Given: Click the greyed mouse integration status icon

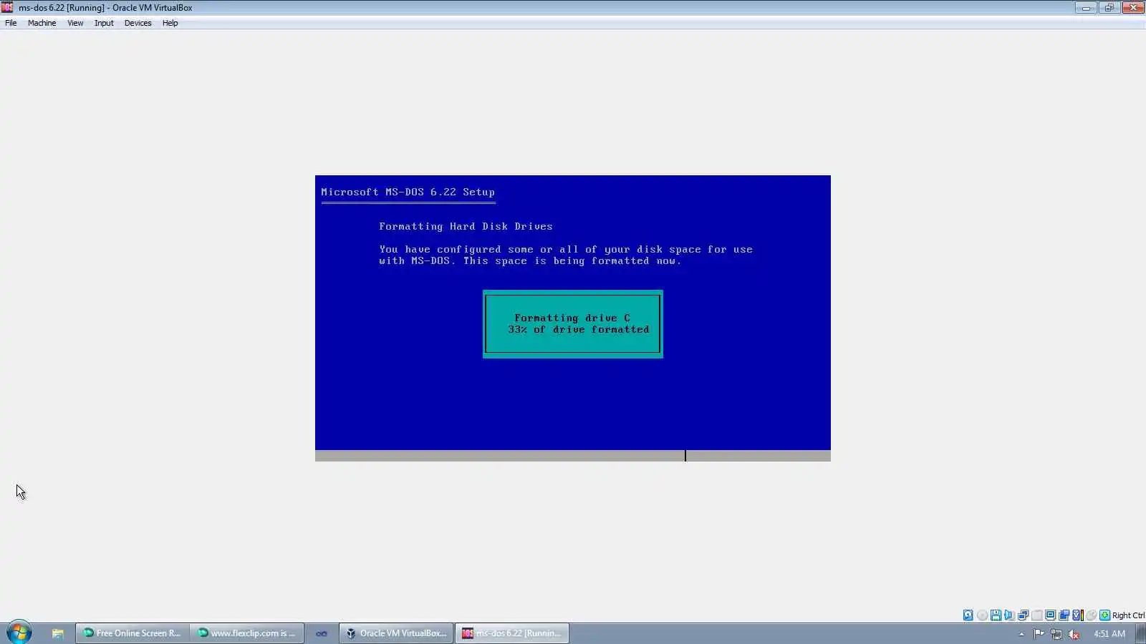Looking at the screenshot, I should tap(1091, 615).
